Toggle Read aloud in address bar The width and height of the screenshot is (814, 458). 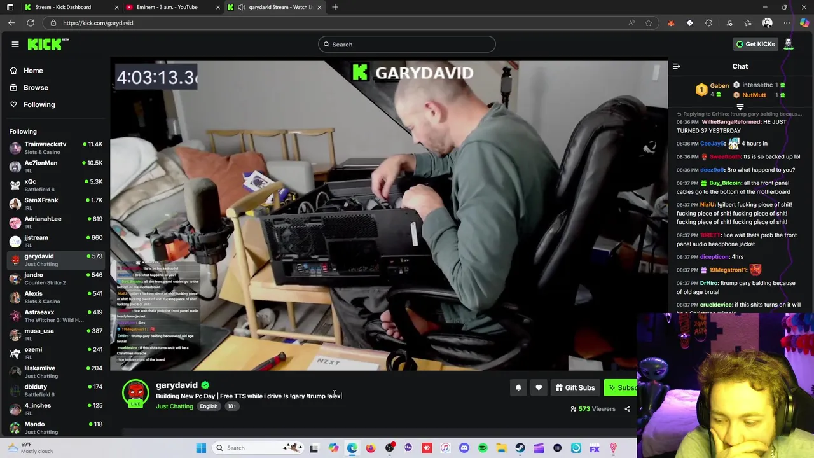pos(631,23)
